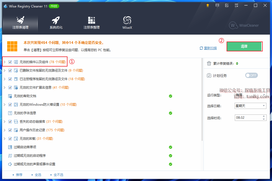
Task: Open the 运行类型 dropdown
Action: (x=250, y=95)
